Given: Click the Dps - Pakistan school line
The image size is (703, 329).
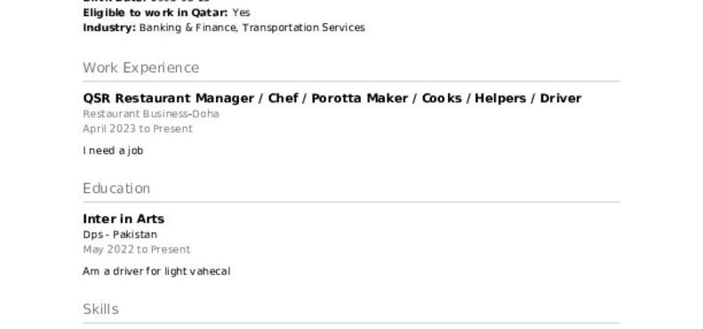Looking at the screenshot, I should point(120,235).
